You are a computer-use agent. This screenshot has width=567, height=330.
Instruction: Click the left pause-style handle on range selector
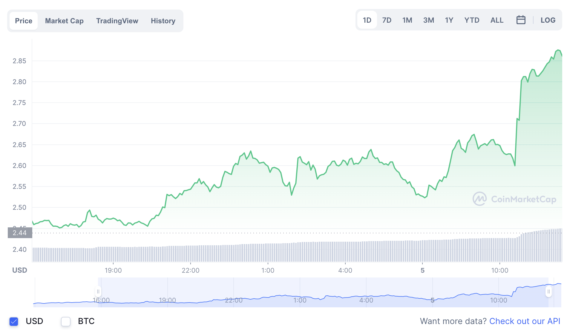pyautogui.click(x=98, y=291)
